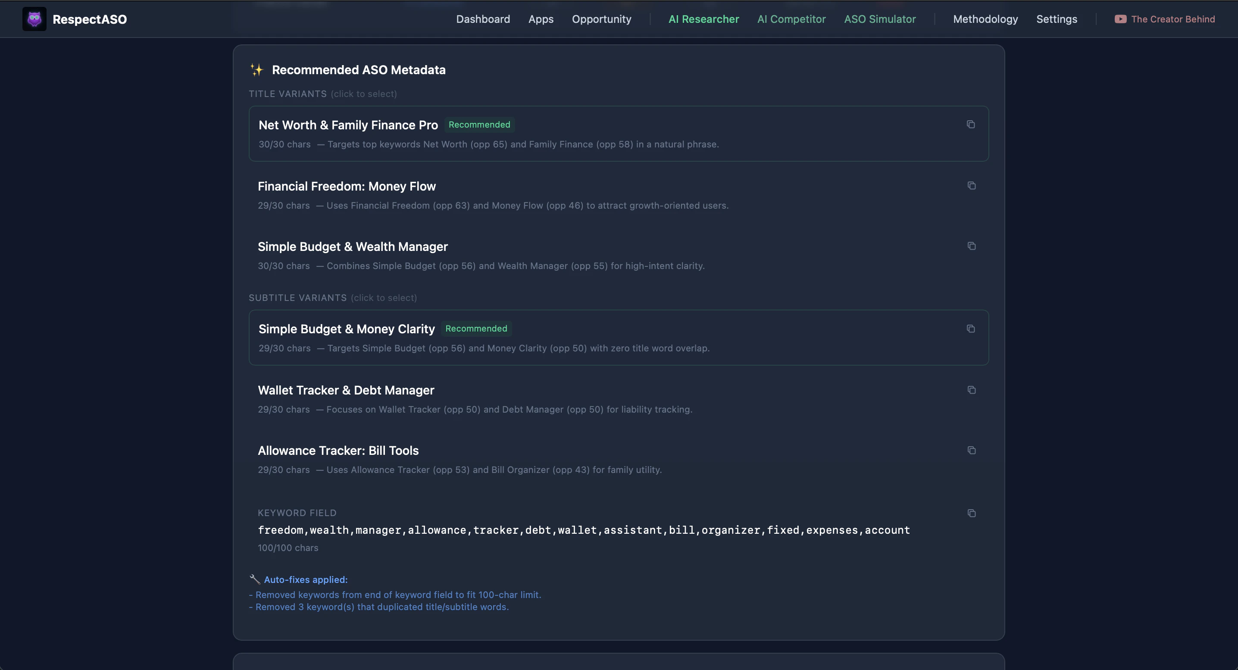
Task: Open Settings from the top navigation
Action: [1057, 19]
